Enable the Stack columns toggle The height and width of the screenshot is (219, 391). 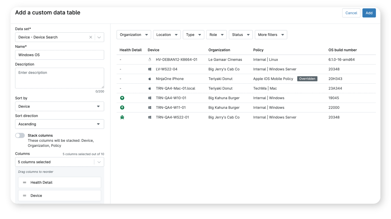20,135
